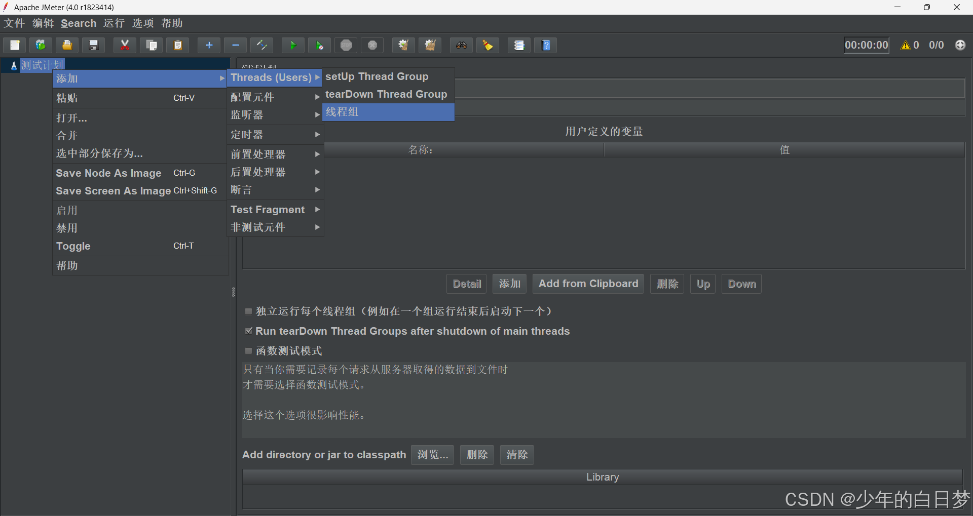Choose Toggle in the context menu
The height and width of the screenshot is (516, 973).
point(139,246)
